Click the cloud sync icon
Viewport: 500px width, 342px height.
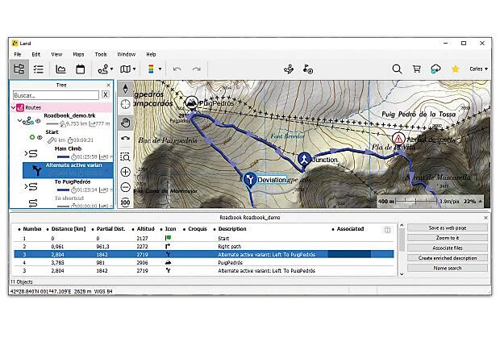click(435, 69)
